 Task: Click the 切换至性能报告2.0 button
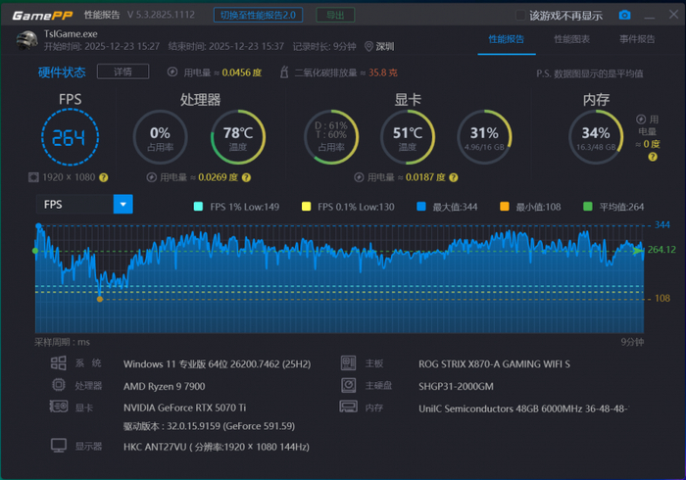click(x=258, y=16)
